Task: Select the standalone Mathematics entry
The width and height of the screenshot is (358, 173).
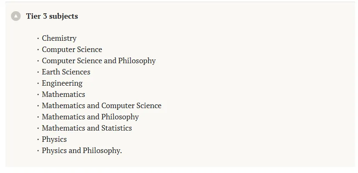Action: (x=63, y=94)
